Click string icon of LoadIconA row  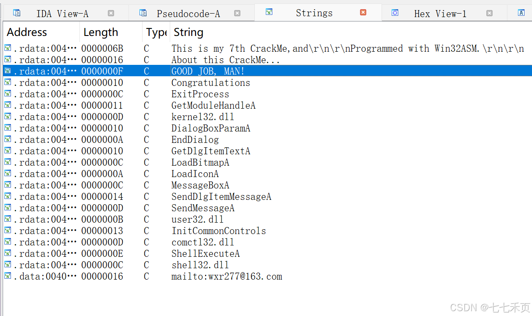tap(7, 173)
